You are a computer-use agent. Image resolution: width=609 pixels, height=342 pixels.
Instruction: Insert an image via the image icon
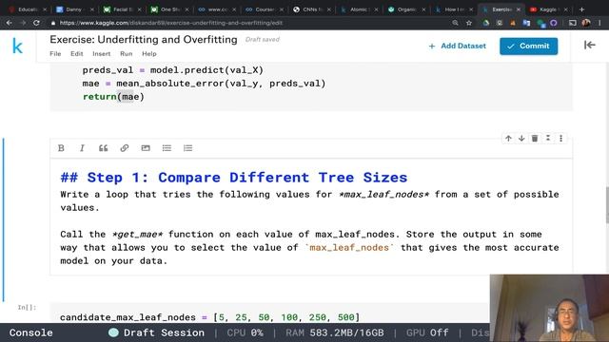click(146, 148)
